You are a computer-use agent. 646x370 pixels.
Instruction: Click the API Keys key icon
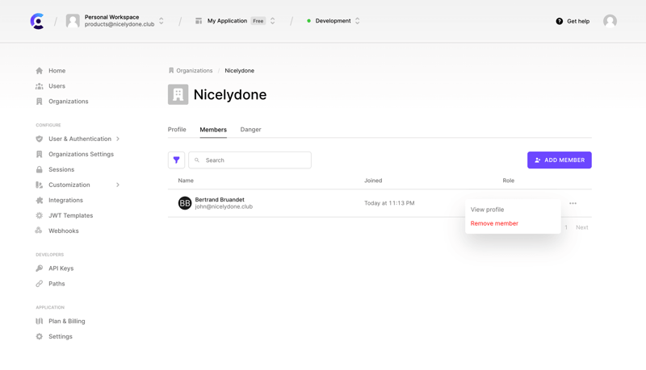tap(39, 268)
